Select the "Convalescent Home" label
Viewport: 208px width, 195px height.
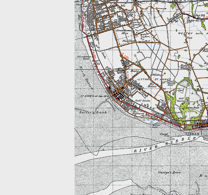click(84, 58)
